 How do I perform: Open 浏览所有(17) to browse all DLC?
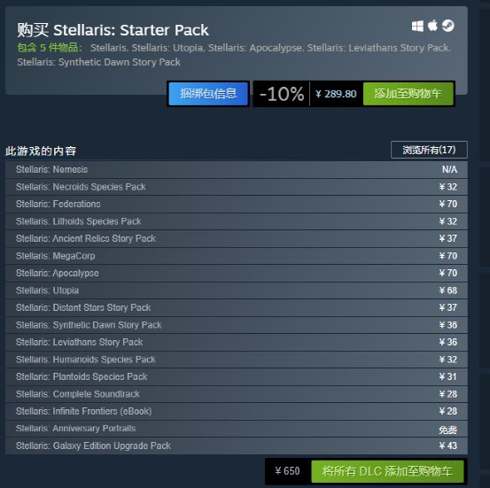click(x=429, y=150)
